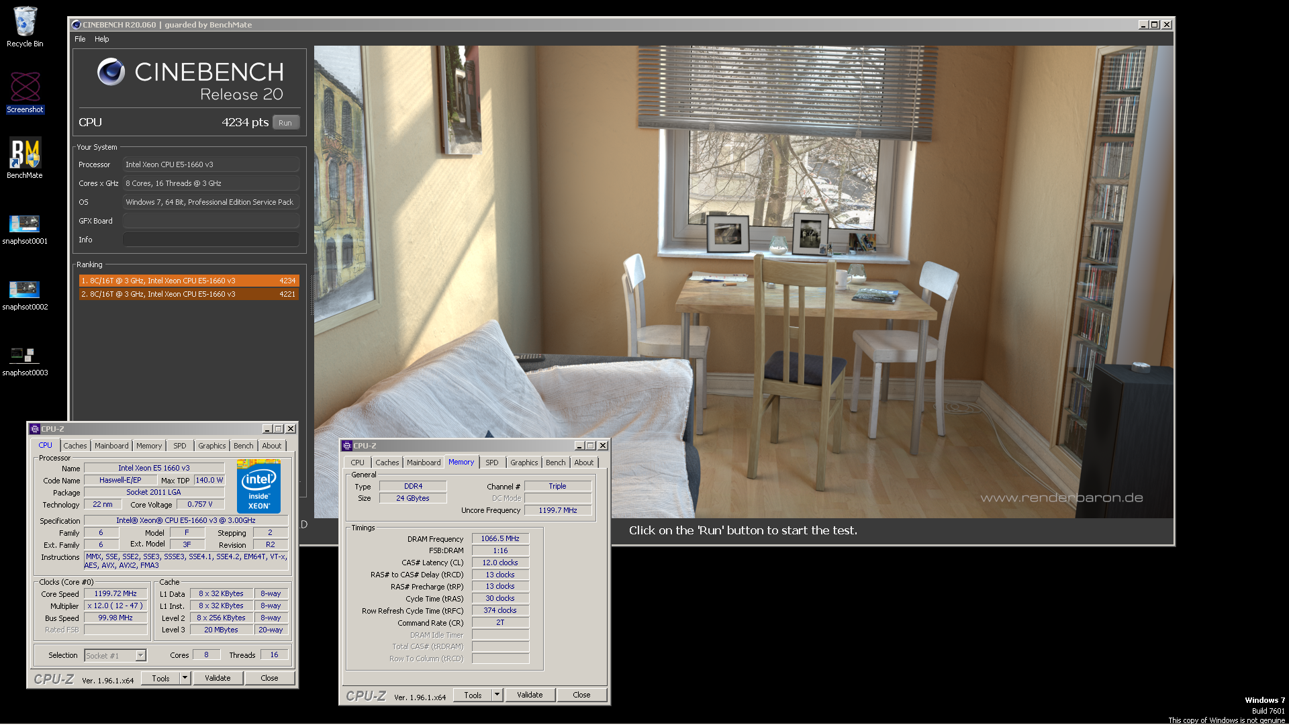The image size is (1289, 725).
Task: Click the Cinebench logo sphere
Action: click(x=111, y=72)
